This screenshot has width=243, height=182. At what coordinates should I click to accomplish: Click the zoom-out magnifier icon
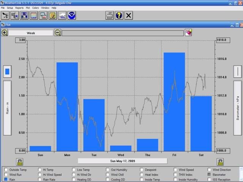[57, 33]
